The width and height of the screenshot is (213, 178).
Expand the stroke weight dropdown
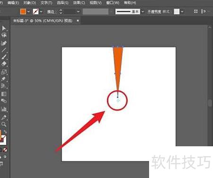pos(78,11)
